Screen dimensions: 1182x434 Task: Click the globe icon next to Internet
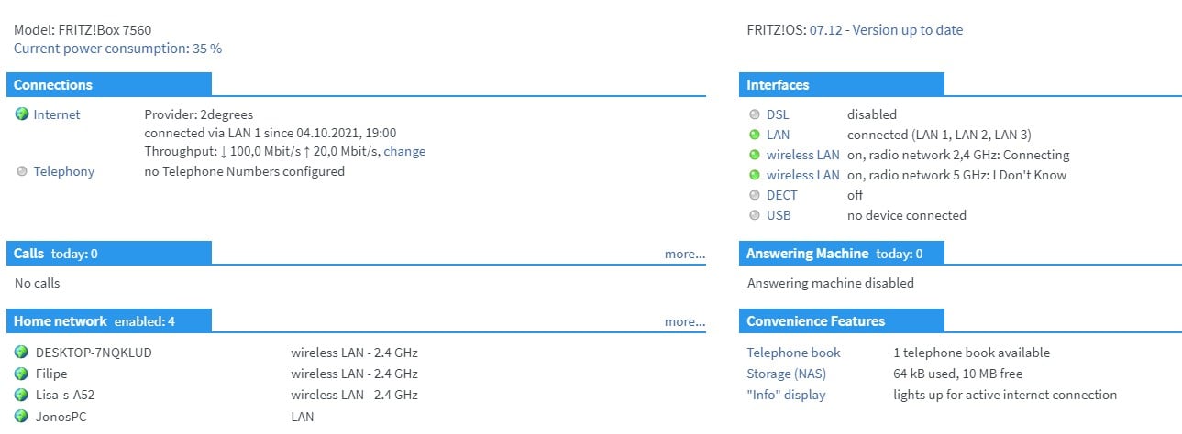22,114
